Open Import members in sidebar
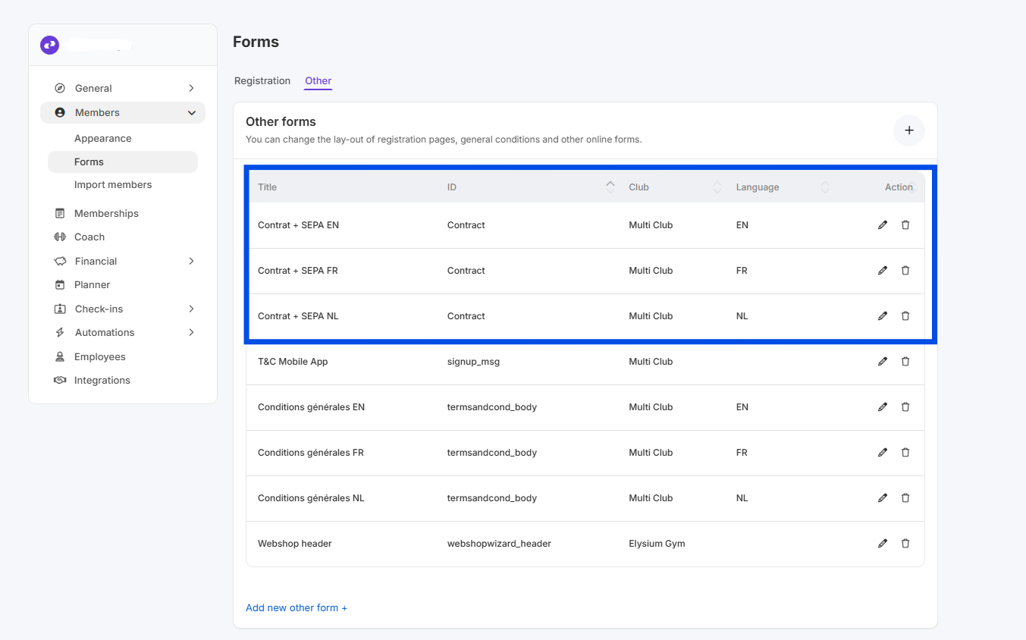The height and width of the screenshot is (640, 1026). click(x=113, y=185)
